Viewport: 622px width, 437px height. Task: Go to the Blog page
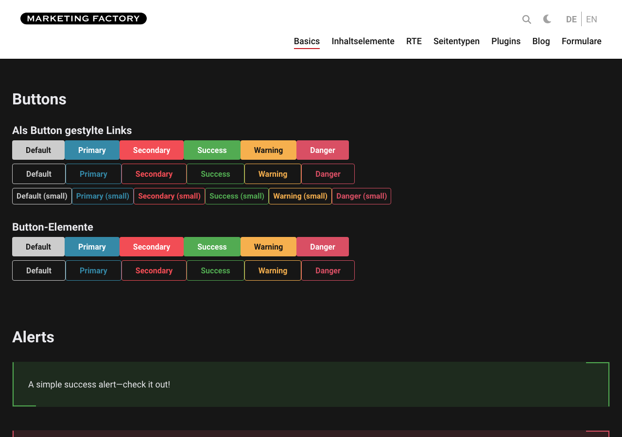pos(541,41)
